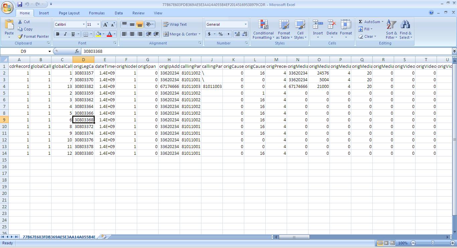Switch to the Formulas tab
This screenshot has height=248, width=457.
pos(97,13)
